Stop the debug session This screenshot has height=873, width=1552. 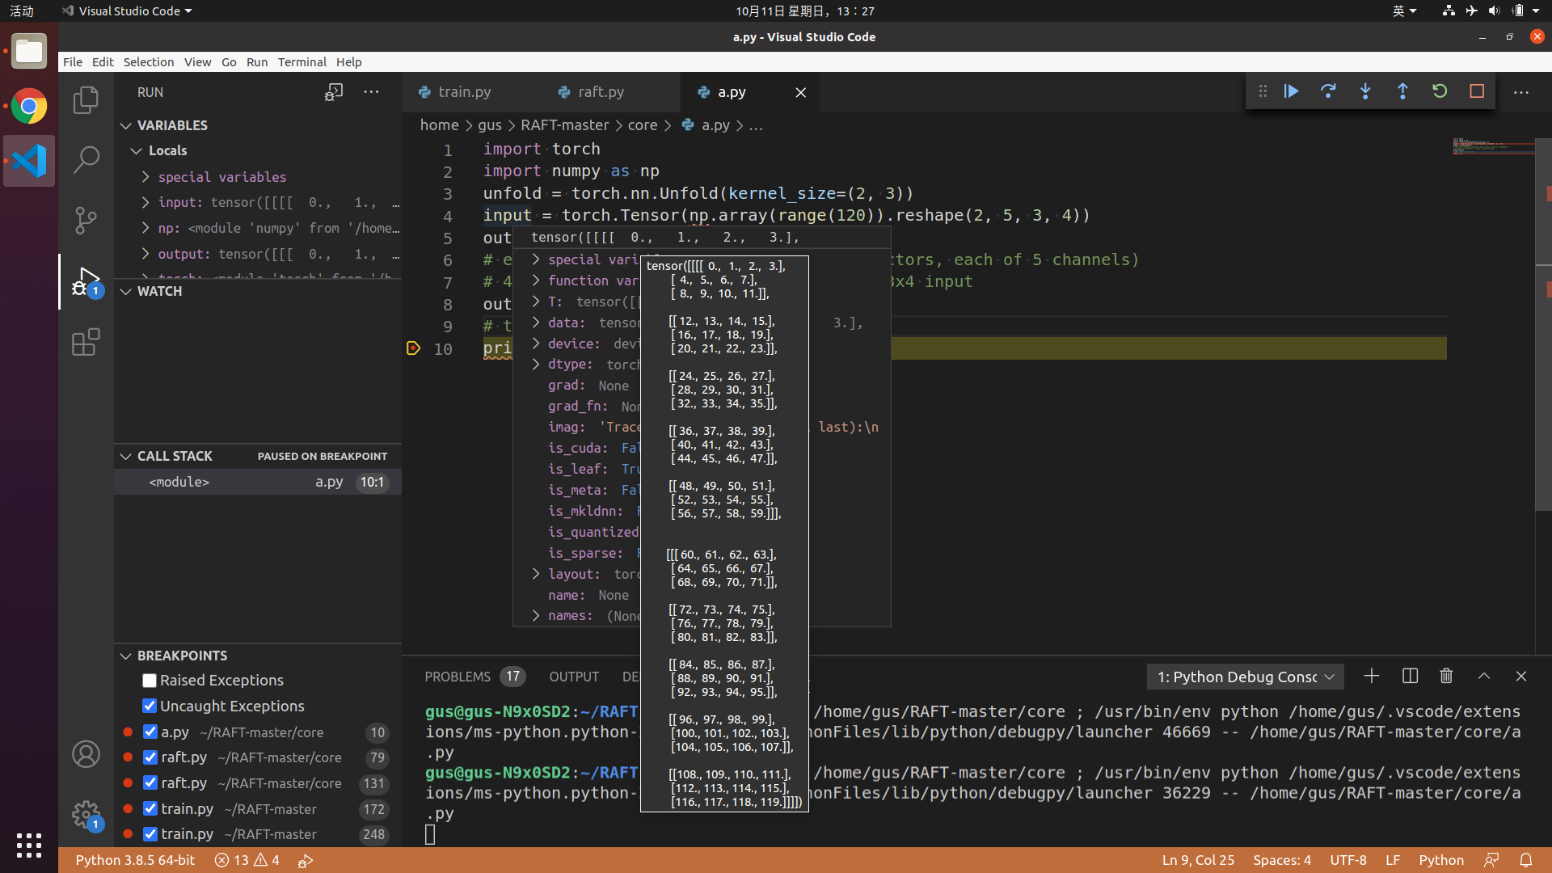[1477, 91]
